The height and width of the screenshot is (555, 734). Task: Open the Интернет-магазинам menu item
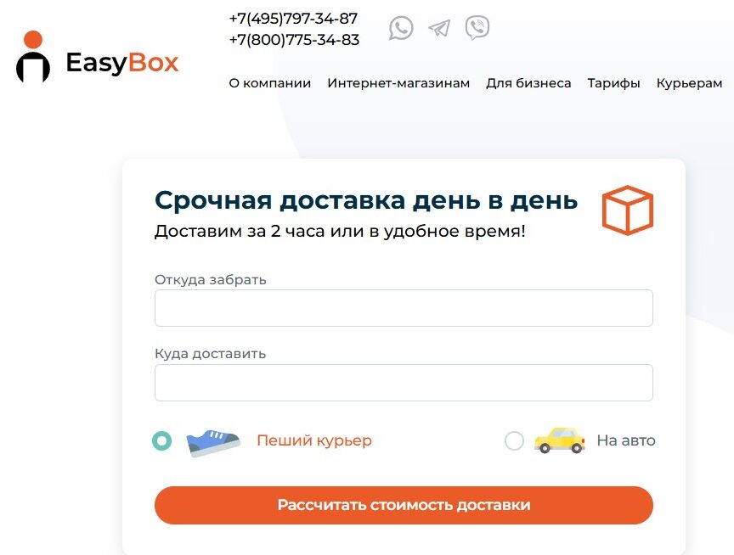pyautogui.click(x=398, y=83)
